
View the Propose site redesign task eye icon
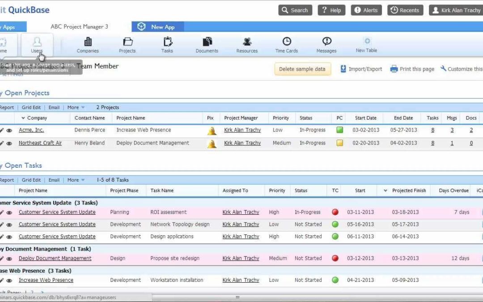click(x=9, y=259)
